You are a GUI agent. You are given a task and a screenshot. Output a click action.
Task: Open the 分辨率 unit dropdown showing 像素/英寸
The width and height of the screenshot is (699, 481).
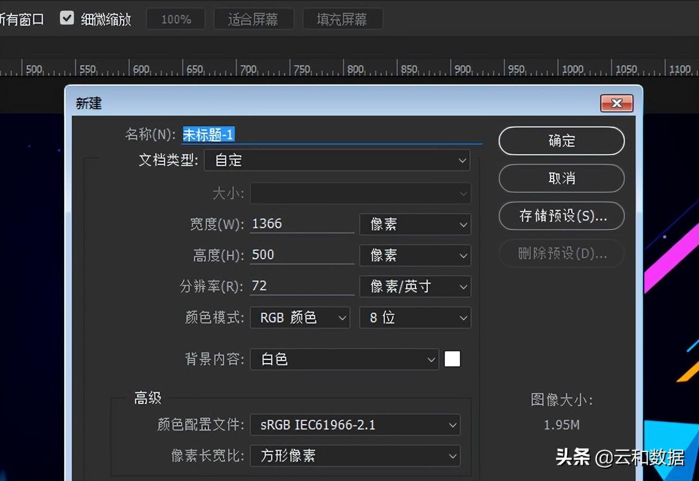point(415,287)
